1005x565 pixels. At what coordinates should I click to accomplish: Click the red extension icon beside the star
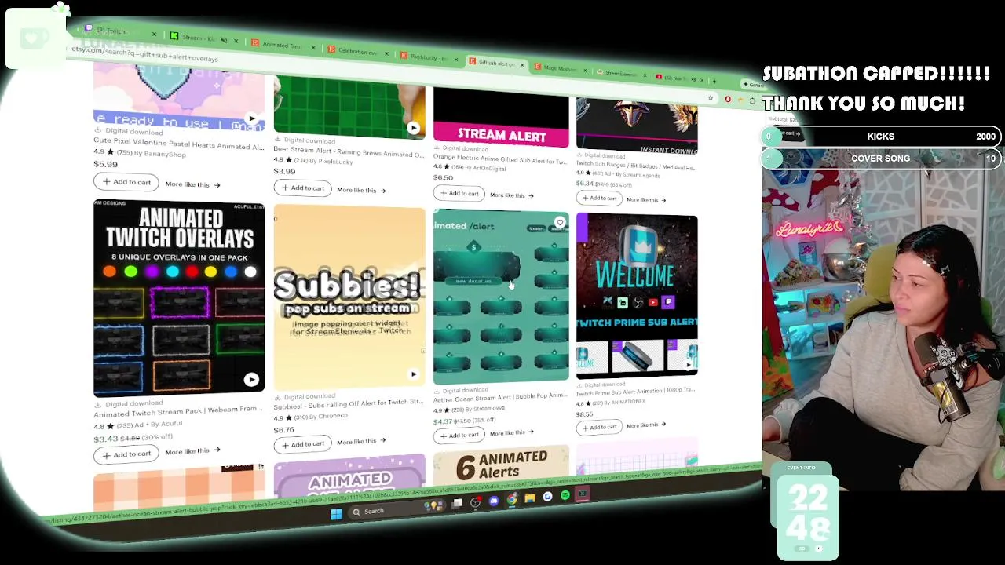click(728, 100)
